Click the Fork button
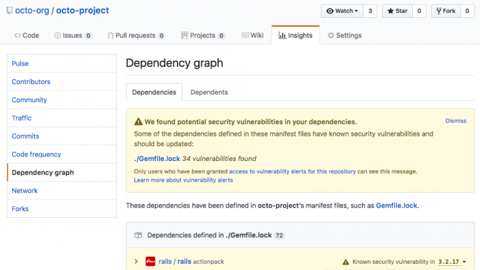Viewport: 480px width, 270px height. [x=446, y=11]
